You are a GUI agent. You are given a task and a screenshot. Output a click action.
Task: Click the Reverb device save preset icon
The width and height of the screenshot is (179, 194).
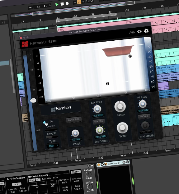[x=92, y=165]
